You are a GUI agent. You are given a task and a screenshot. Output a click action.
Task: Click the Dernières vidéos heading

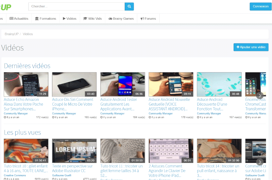pyautogui.click(x=27, y=66)
